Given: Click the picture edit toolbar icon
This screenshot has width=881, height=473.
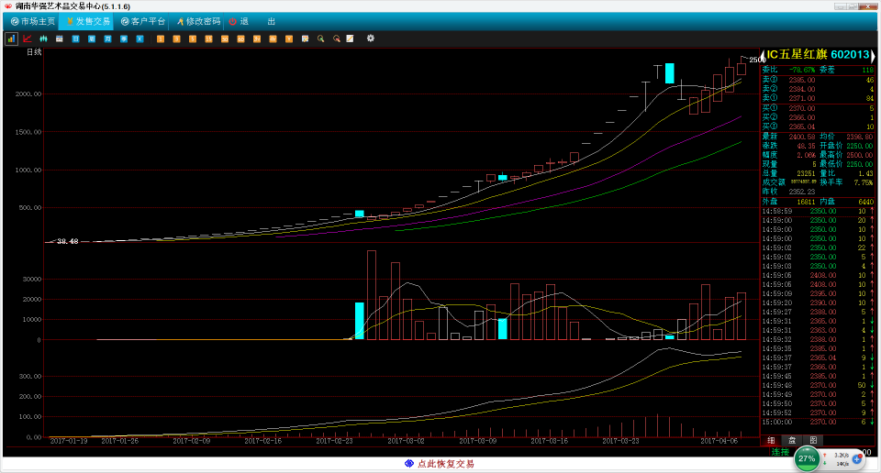Looking at the screenshot, I should pos(305,38).
